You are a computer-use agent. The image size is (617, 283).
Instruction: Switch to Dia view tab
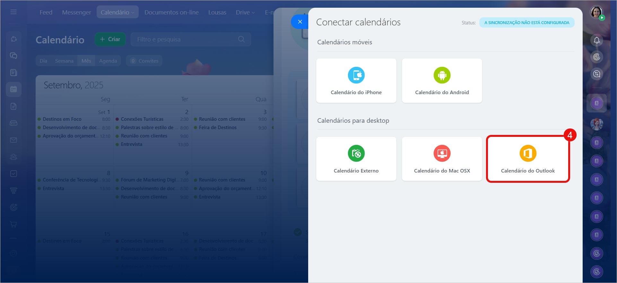click(x=43, y=61)
